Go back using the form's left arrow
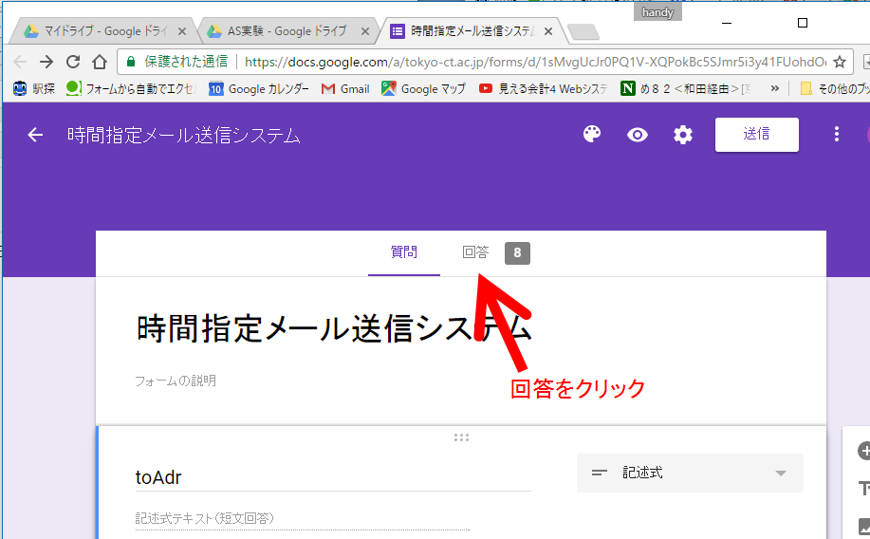This screenshot has width=870, height=539. coord(35,135)
